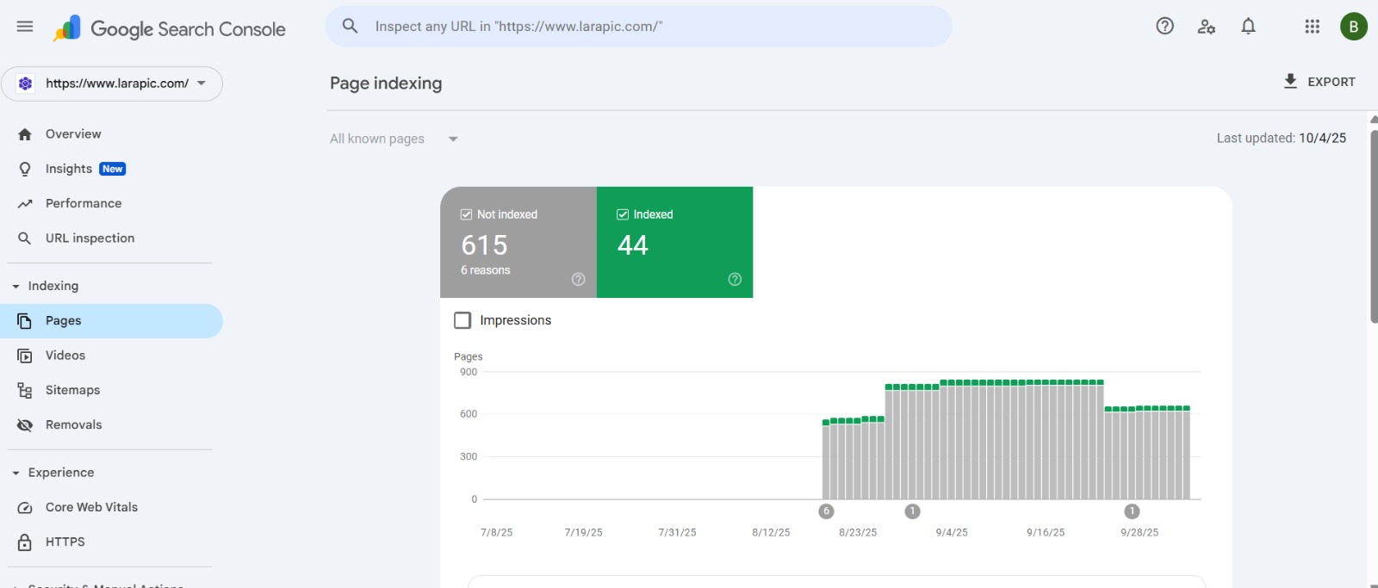Open the Google apps grid
Viewport: 1378px width, 588px height.
tap(1312, 27)
